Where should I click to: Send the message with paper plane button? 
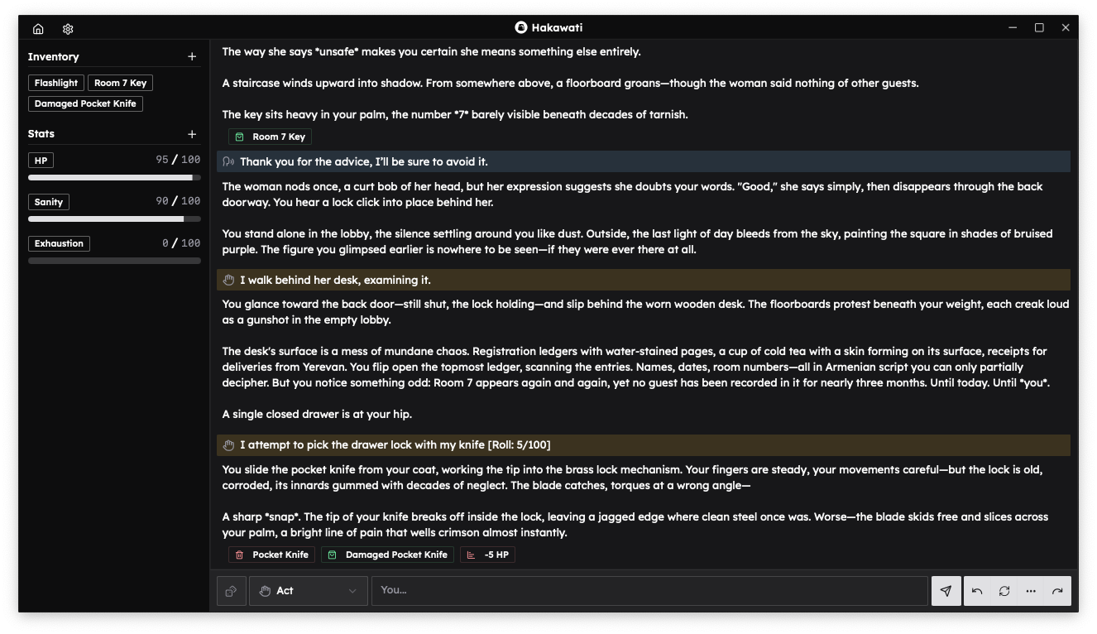tap(946, 591)
